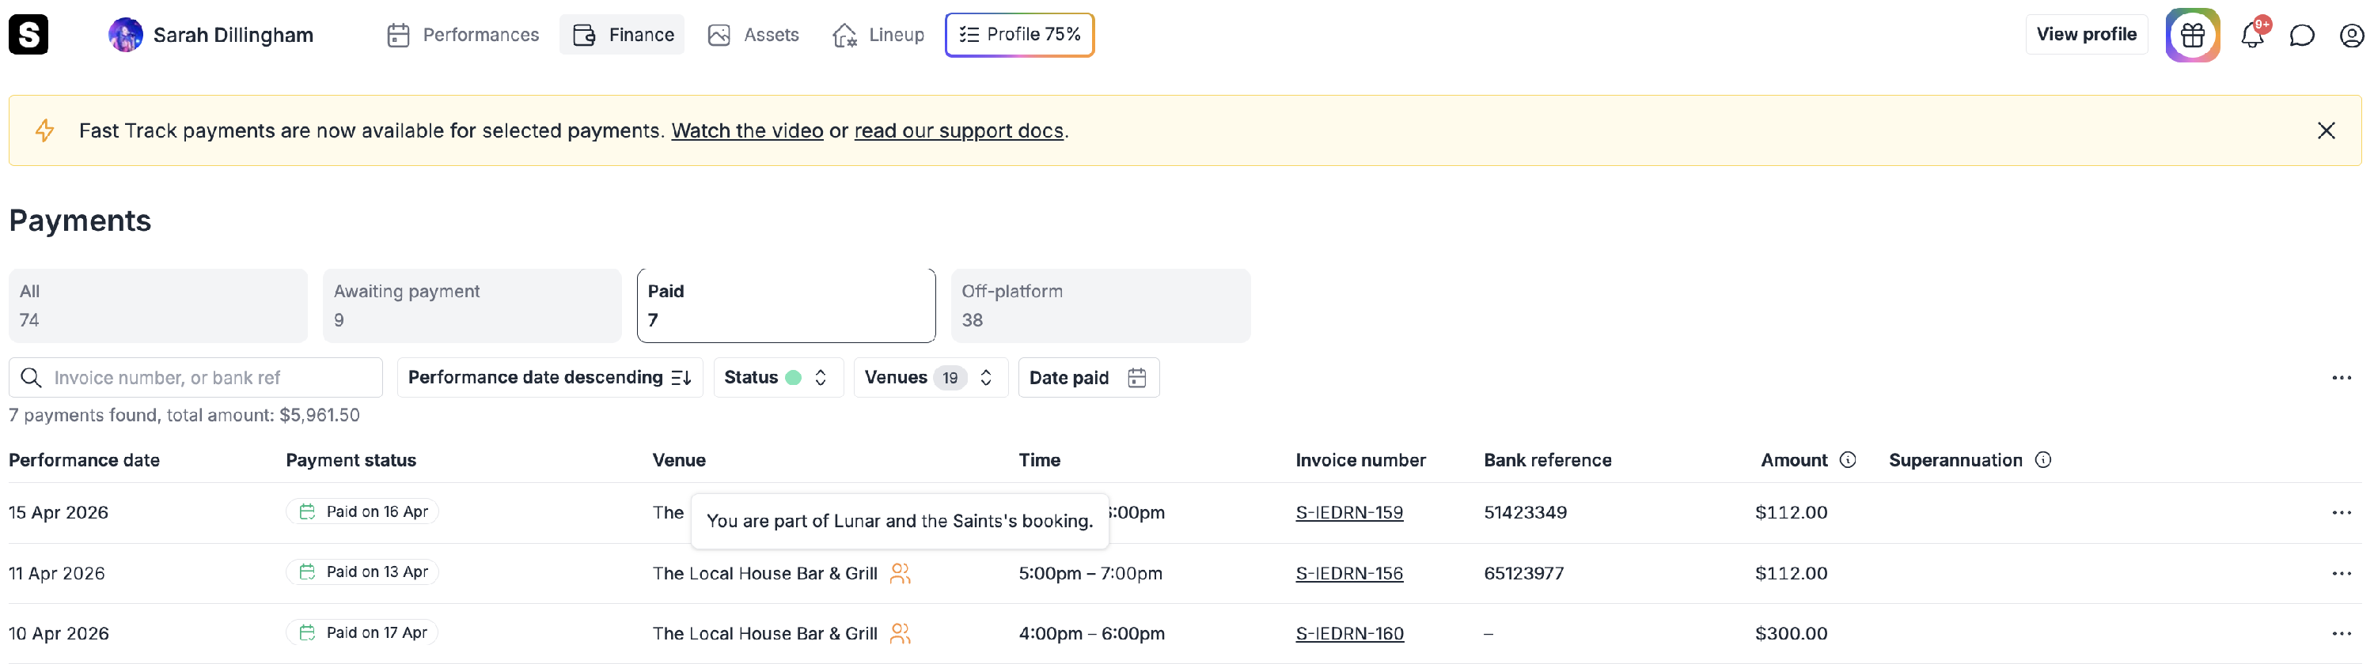2374x664 pixels.
Task: Open the user account icon
Action: 2351,35
